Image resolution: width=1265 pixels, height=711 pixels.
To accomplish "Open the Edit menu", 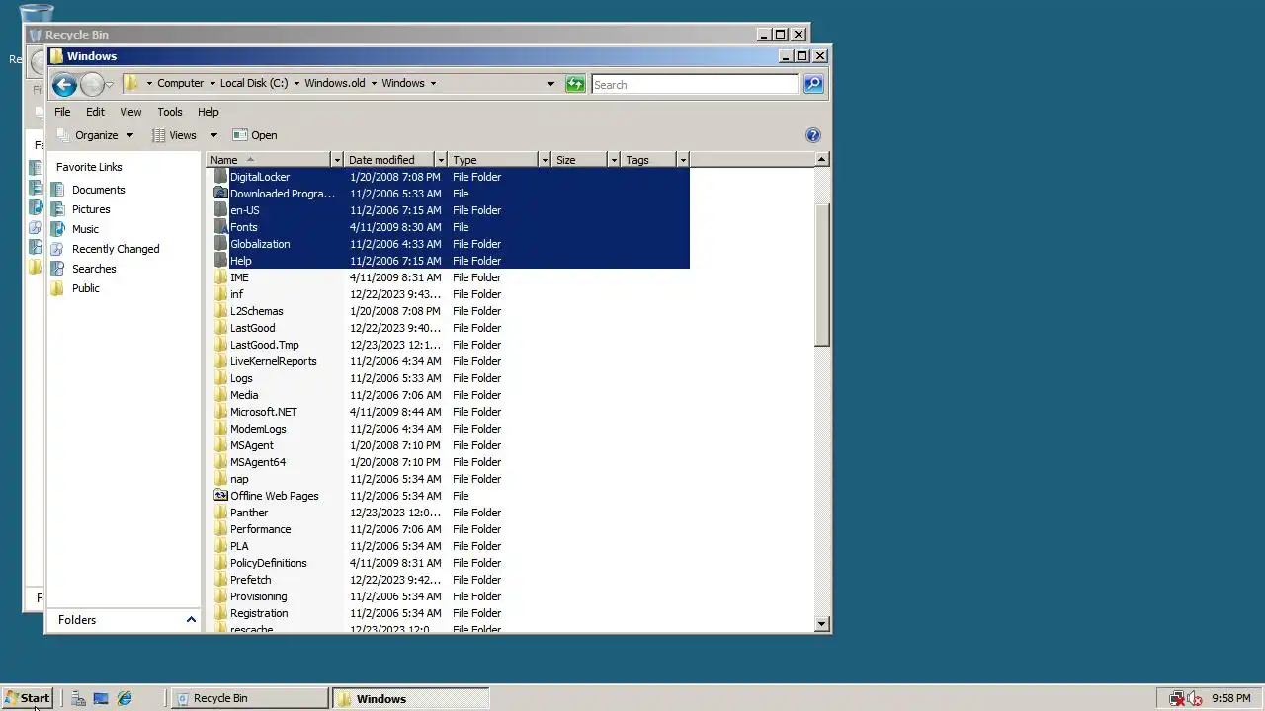I will coord(95,112).
